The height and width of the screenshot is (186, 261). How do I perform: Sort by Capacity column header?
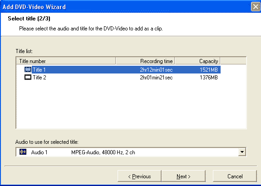197,61
